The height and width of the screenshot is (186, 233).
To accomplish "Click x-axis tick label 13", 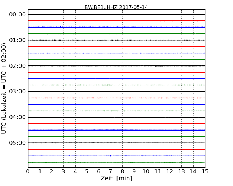I will (x=181, y=172).
